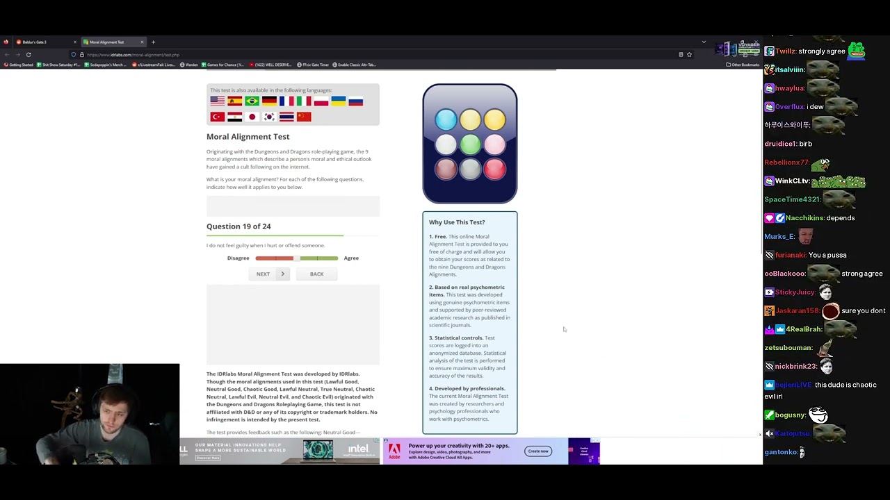Click the Moral Alignment Test heading
The height and width of the screenshot is (500, 890).
[248, 137]
